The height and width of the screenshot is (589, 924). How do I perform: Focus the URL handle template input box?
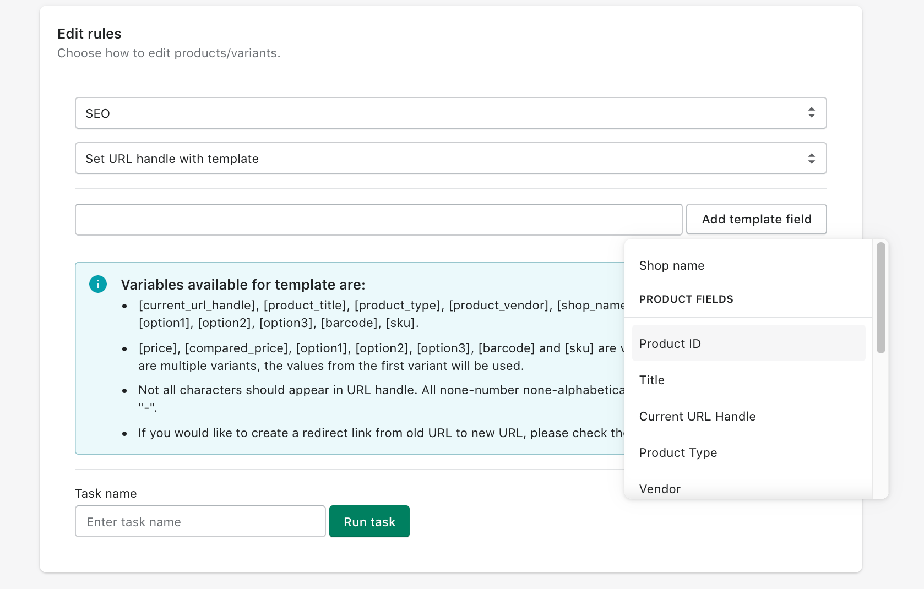tap(378, 219)
